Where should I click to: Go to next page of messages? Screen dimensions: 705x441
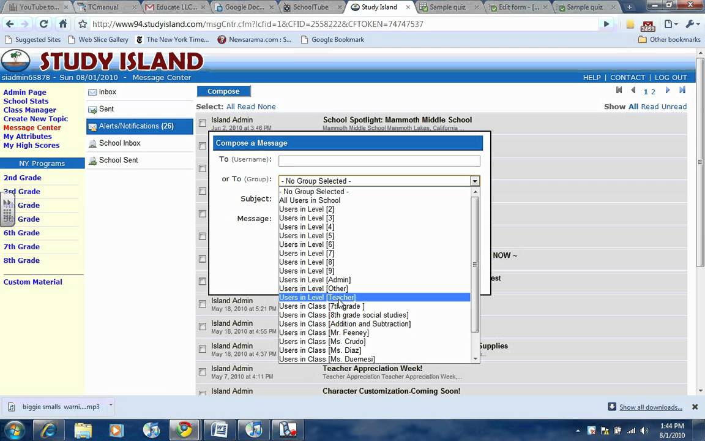click(668, 90)
